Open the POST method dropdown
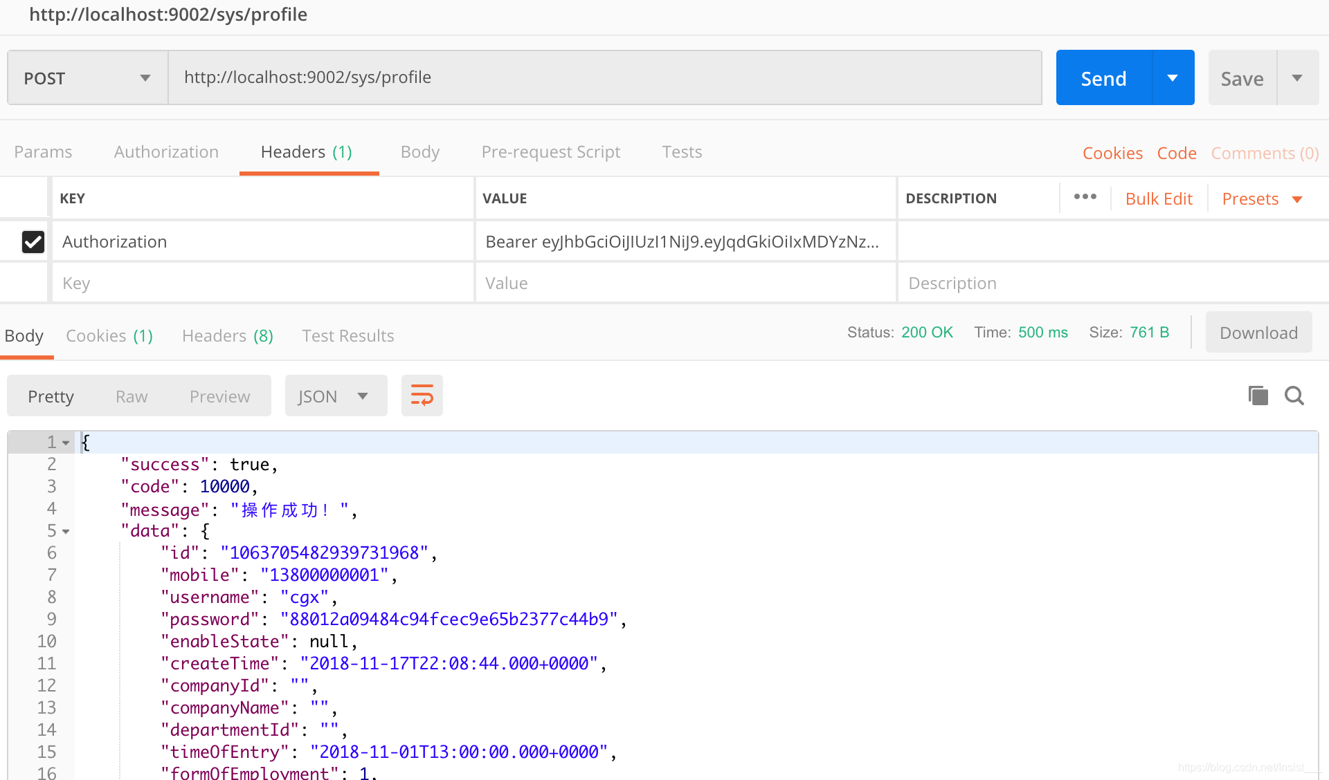Screen dimensions: 1329x780 coord(87,78)
